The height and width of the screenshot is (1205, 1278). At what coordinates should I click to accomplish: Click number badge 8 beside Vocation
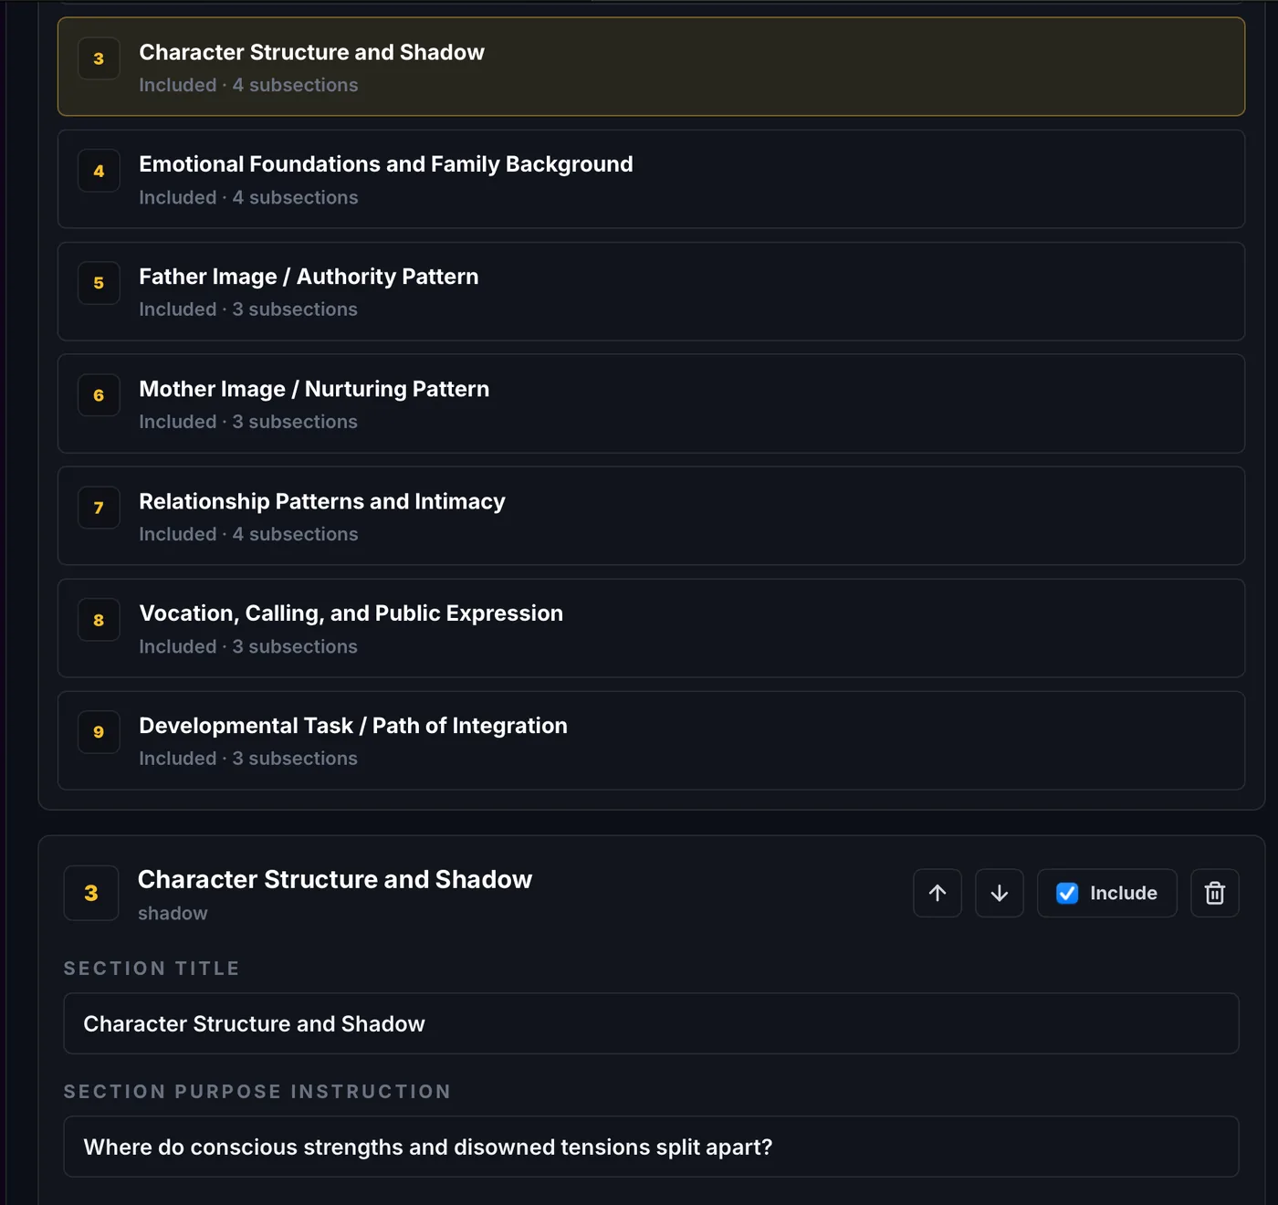pos(99,620)
